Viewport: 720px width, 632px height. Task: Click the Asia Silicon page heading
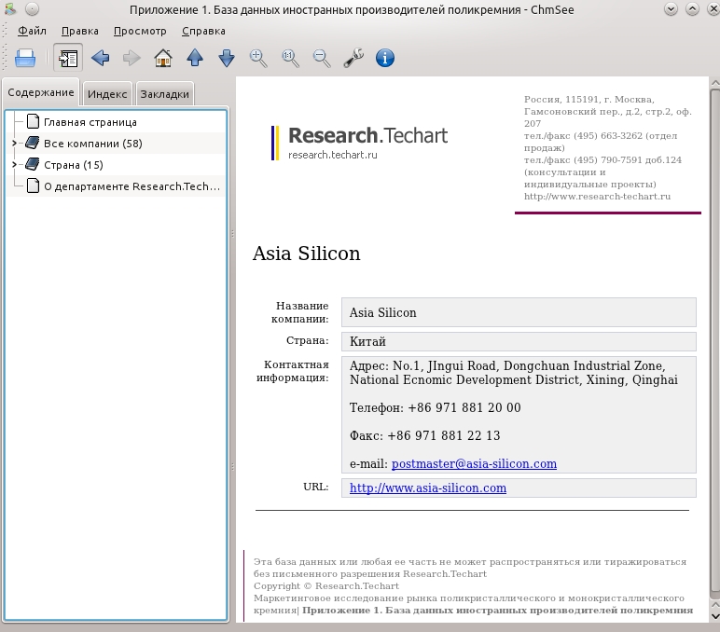coord(306,254)
